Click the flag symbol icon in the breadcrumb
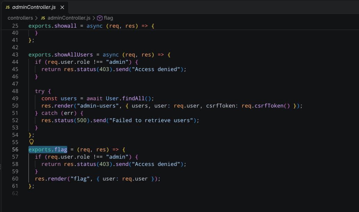Image resolution: width=359 pixels, height=212 pixels. point(100,18)
